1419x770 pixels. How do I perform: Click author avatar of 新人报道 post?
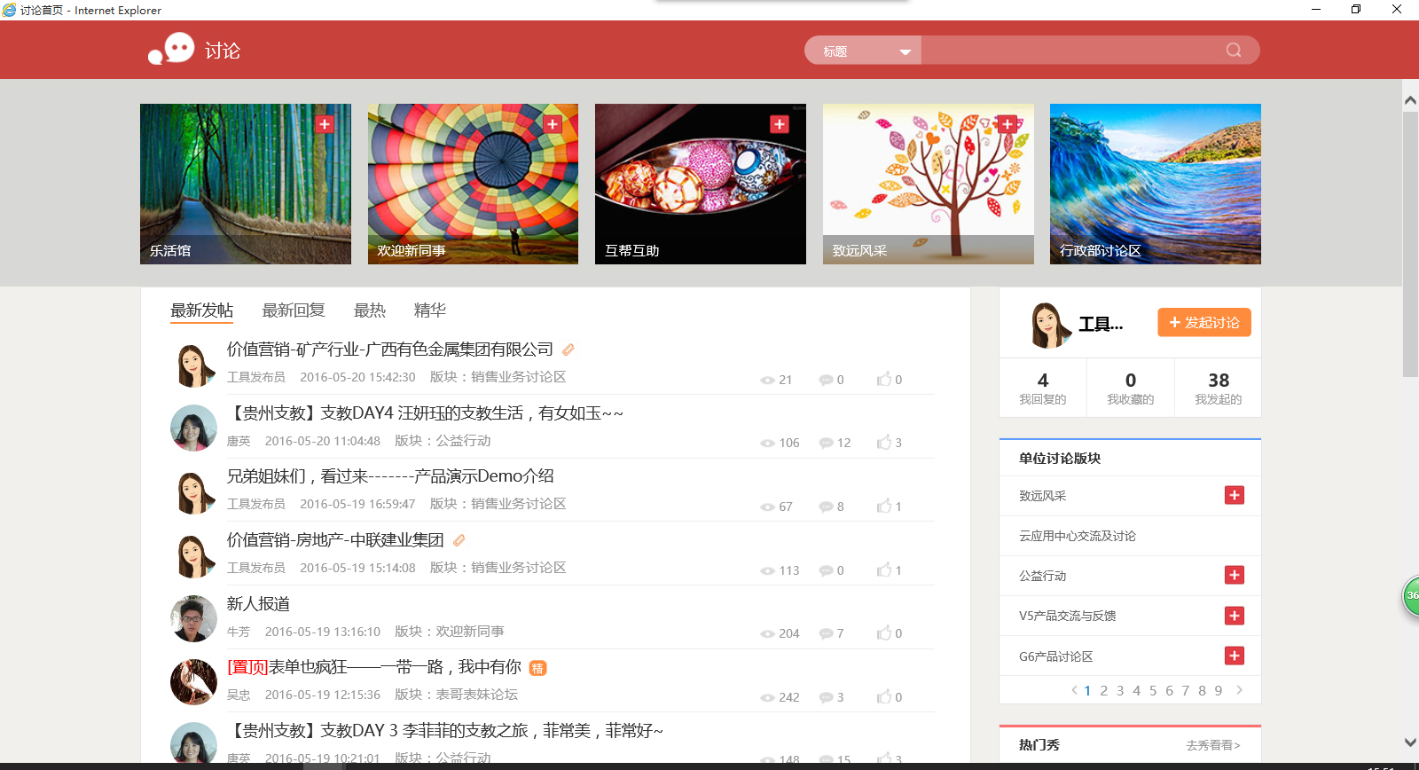[193, 618]
